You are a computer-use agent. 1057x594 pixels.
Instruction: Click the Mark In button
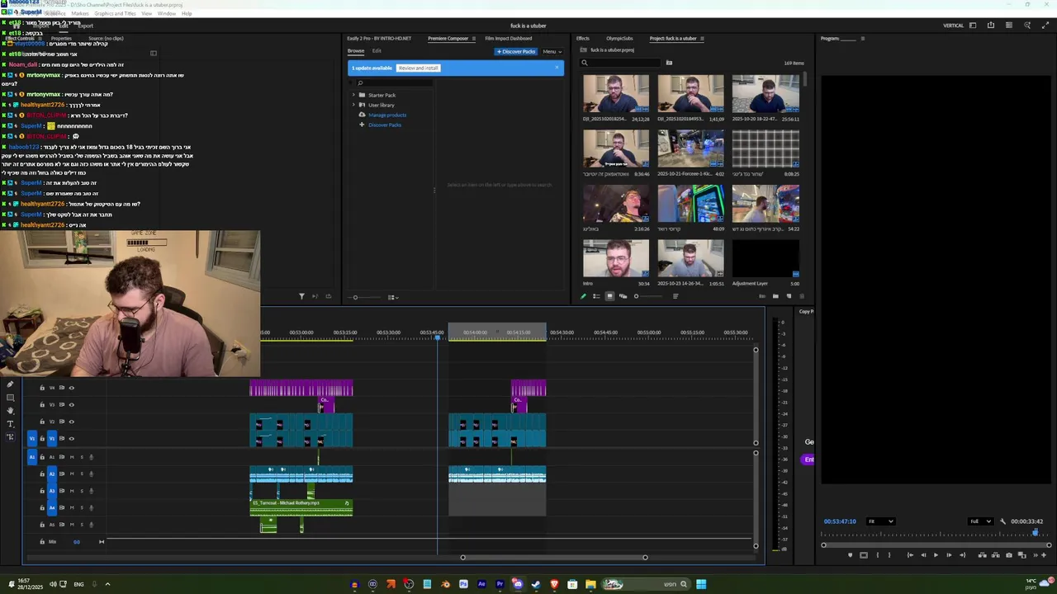coord(878,555)
